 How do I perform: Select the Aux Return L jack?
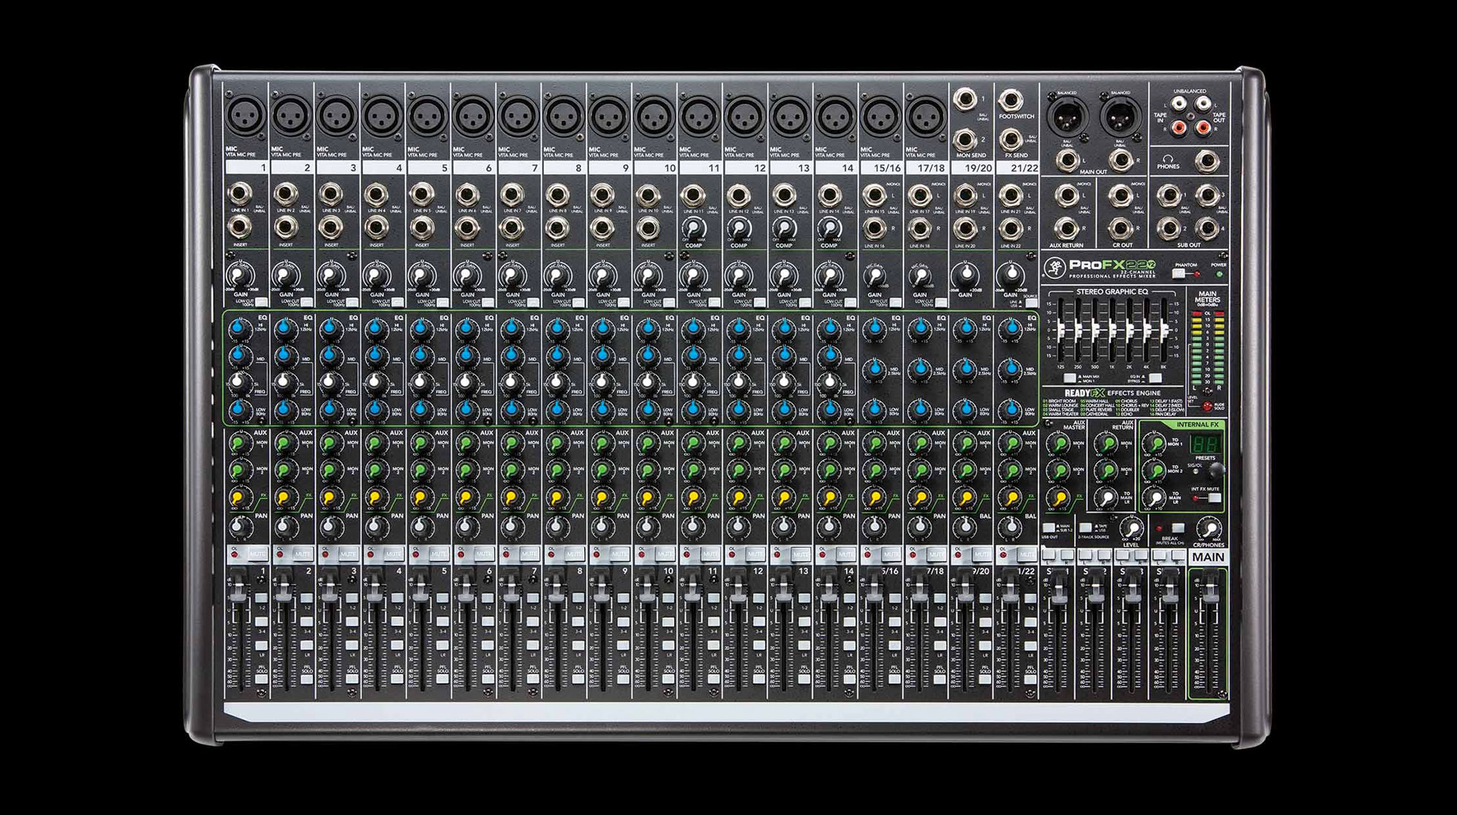(1066, 196)
